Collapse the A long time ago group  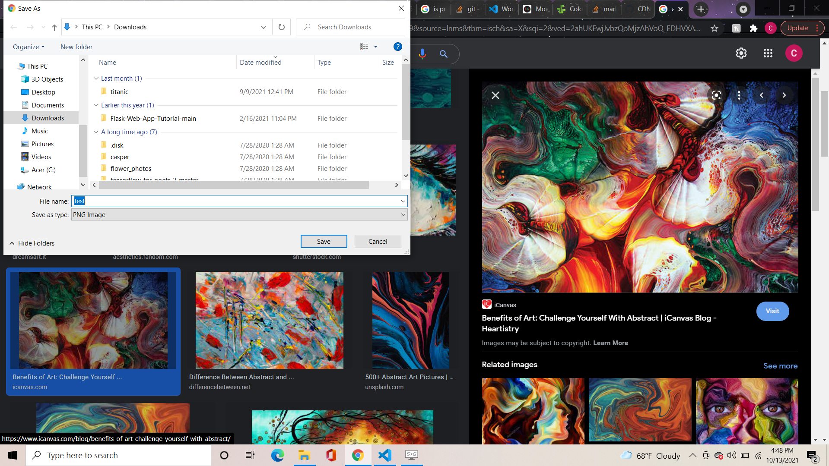pyautogui.click(x=96, y=132)
